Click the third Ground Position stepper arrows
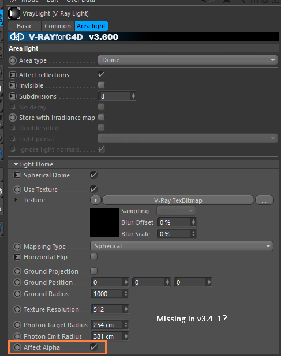281x356 pixels. pyautogui.click(x=209, y=282)
